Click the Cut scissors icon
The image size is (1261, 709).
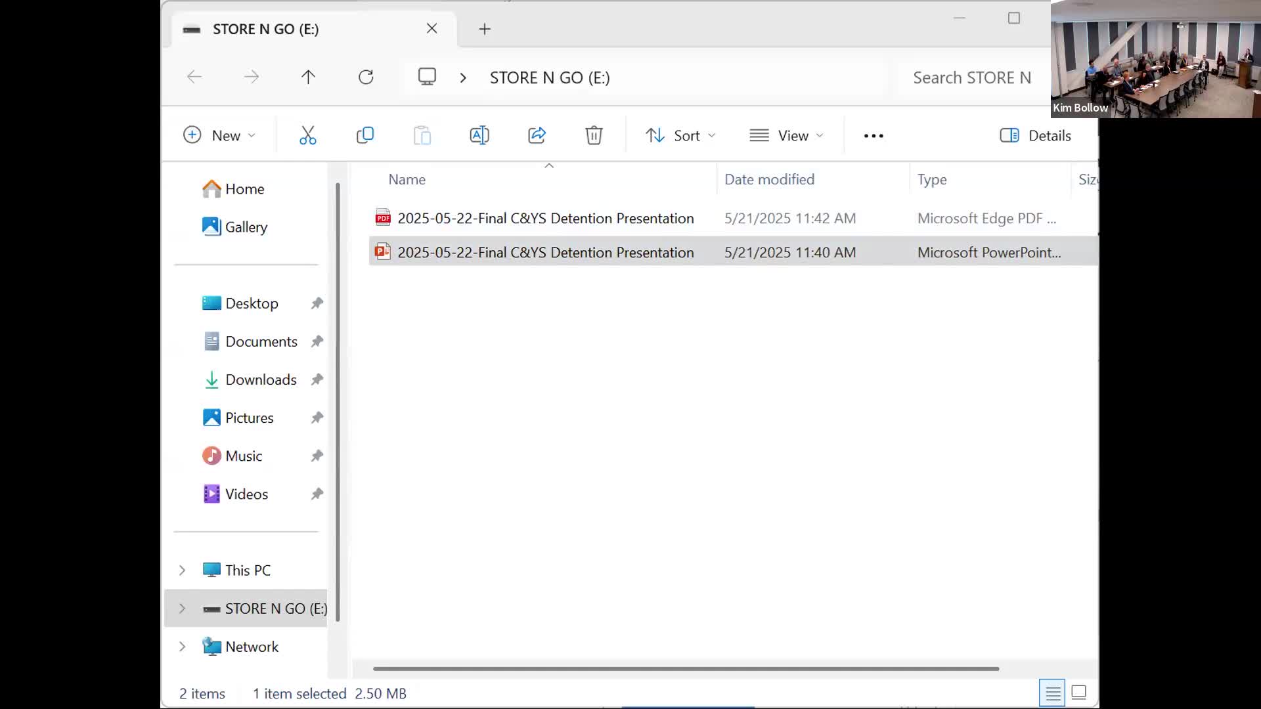pyautogui.click(x=307, y=135)
